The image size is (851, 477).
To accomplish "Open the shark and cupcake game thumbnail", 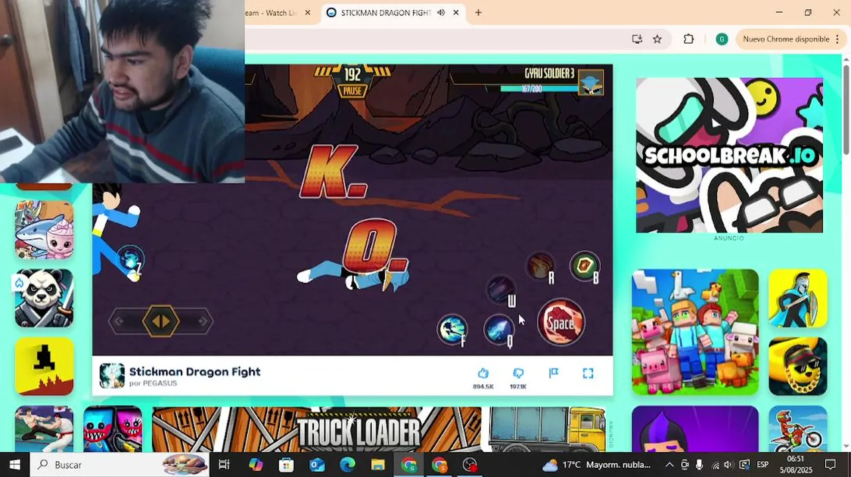I will (x=44, y=230).
